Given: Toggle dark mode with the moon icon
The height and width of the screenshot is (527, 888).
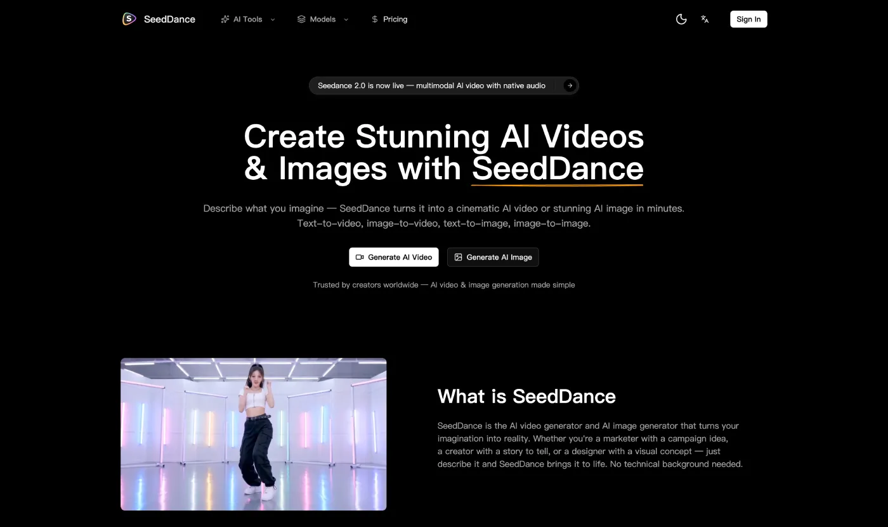Looking at the screenshot, I should tap(681, 19).
